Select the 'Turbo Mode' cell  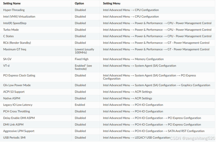(11, 30)
